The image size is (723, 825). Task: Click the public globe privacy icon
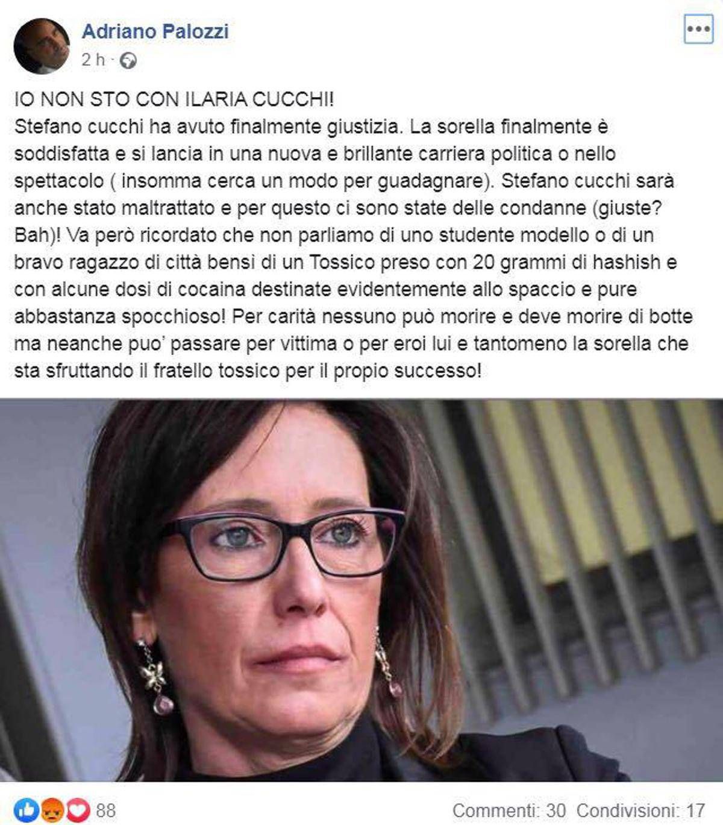point(128,60)
